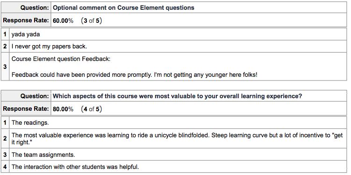This screenshot has height=175, width=351.
Task: Click row number 4 of the second response table
Action: pos(5,167)
